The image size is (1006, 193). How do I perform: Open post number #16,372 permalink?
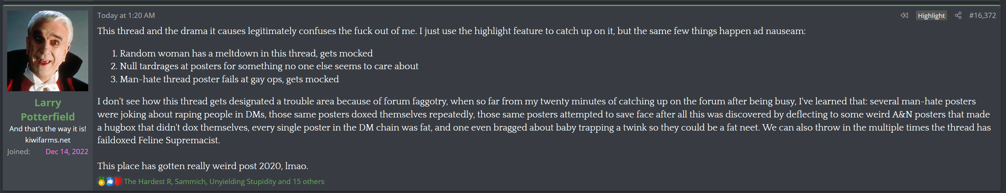(x=982, y=16)
